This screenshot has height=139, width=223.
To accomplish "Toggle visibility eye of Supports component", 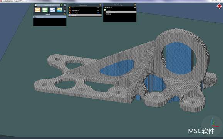I will (x=99, y=10).
